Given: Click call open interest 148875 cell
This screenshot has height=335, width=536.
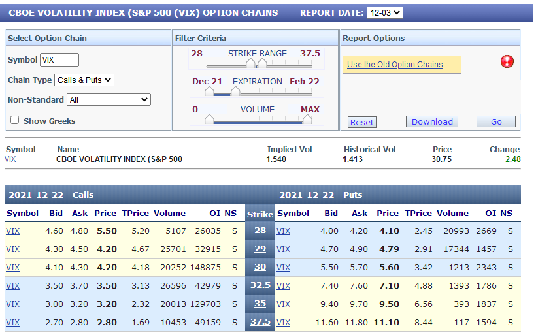Looking at the screenshot, I should (x=205, y=268).
